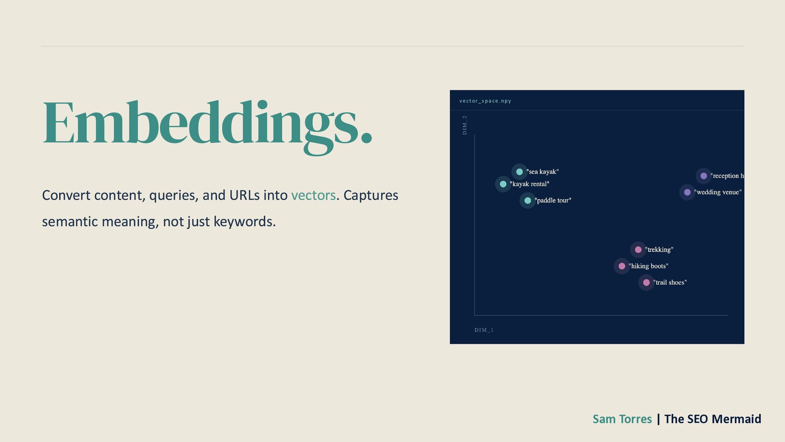Select the pink "trekking" data point
Image resolution: width=785 pixels, height=442 pixels.
[638, 250]
